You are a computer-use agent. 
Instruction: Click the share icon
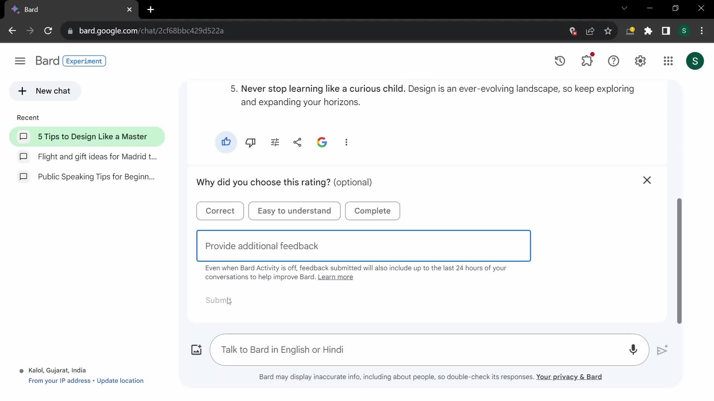pos(297,142)
